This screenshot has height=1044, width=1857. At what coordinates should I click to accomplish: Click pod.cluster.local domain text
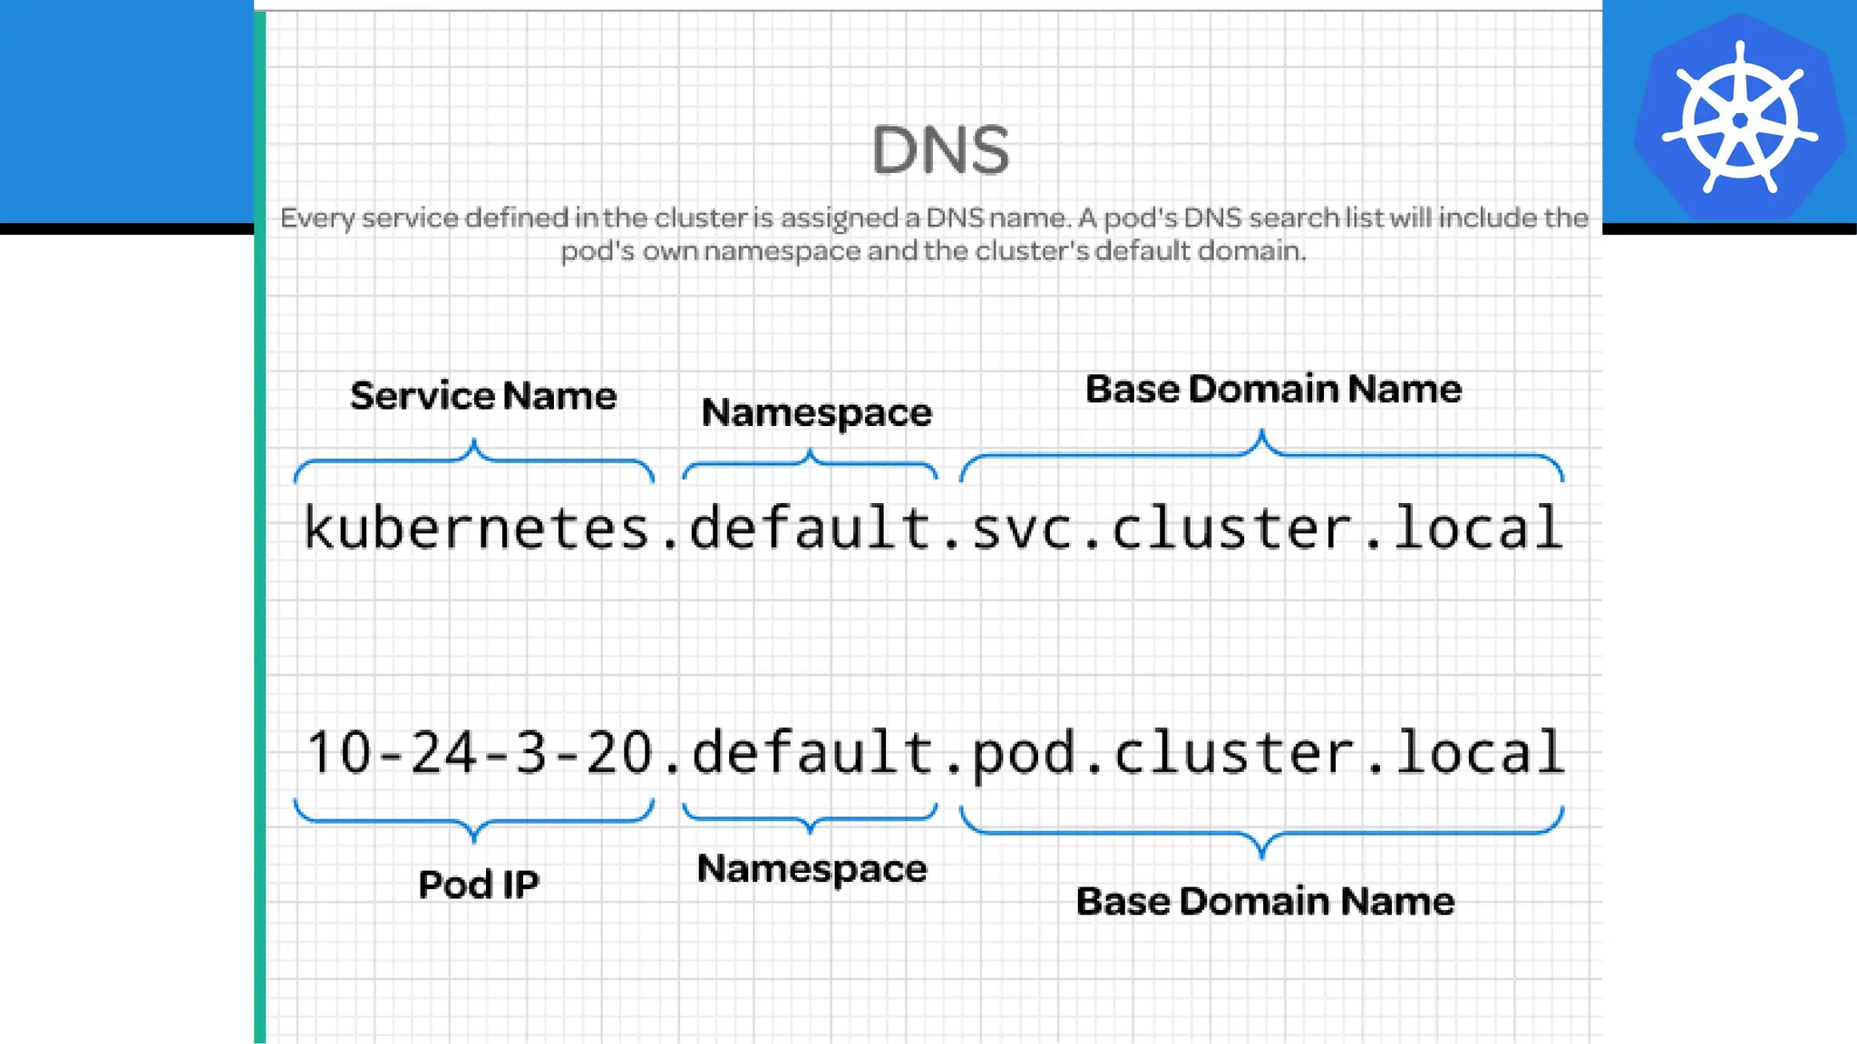tap(1267, 752)
